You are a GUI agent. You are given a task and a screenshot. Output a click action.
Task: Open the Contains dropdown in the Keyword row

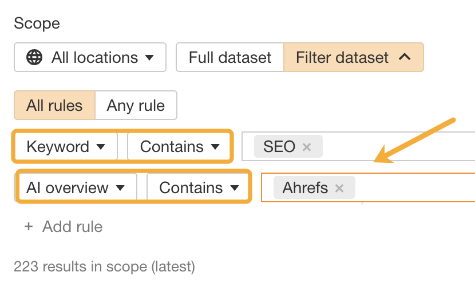[180, 147]
